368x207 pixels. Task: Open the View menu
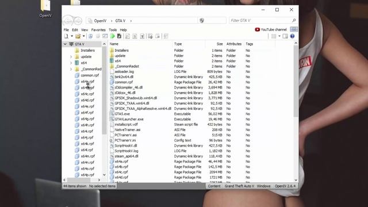[x=85, y=30]
